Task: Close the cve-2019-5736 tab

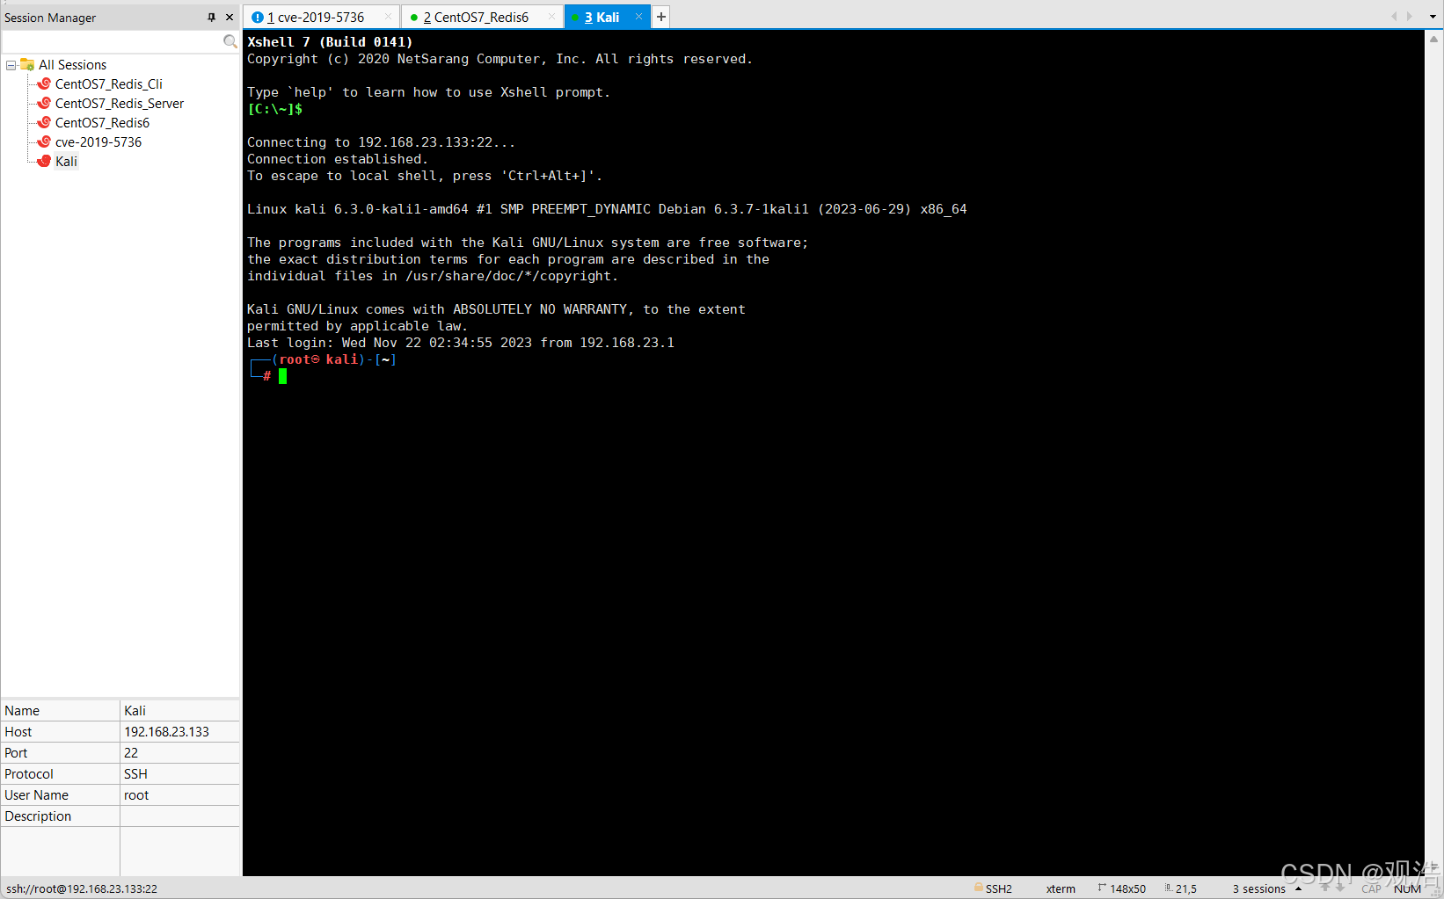Action: point(388,17)
